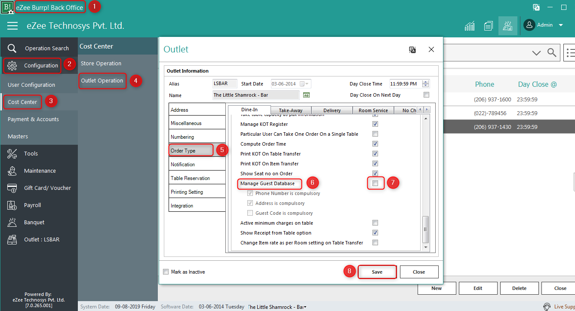Viewport: 575px width, 311px height.
Task: Select Store Operation under Cost Center
Action: pyautogui.click(x=101, y=63)
